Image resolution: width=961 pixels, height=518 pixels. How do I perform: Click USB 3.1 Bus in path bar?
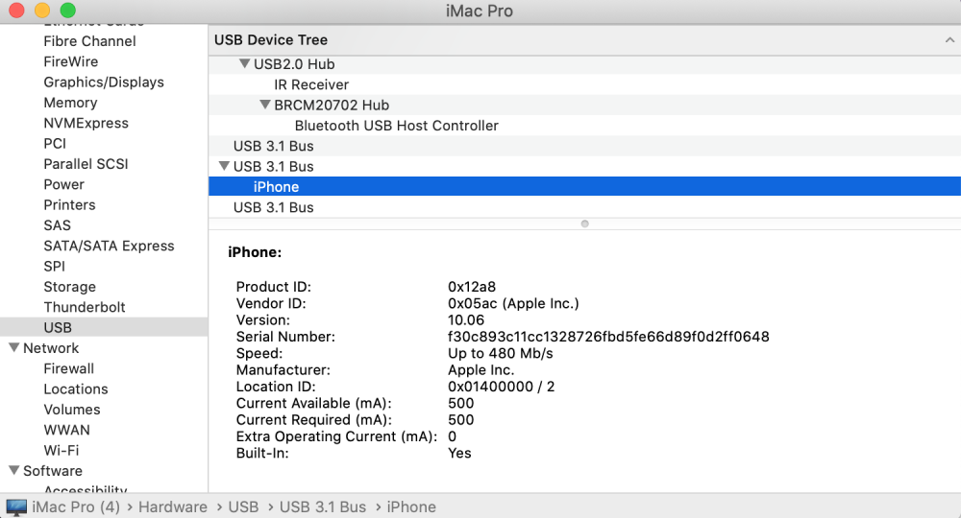click(x=322, y=507)
